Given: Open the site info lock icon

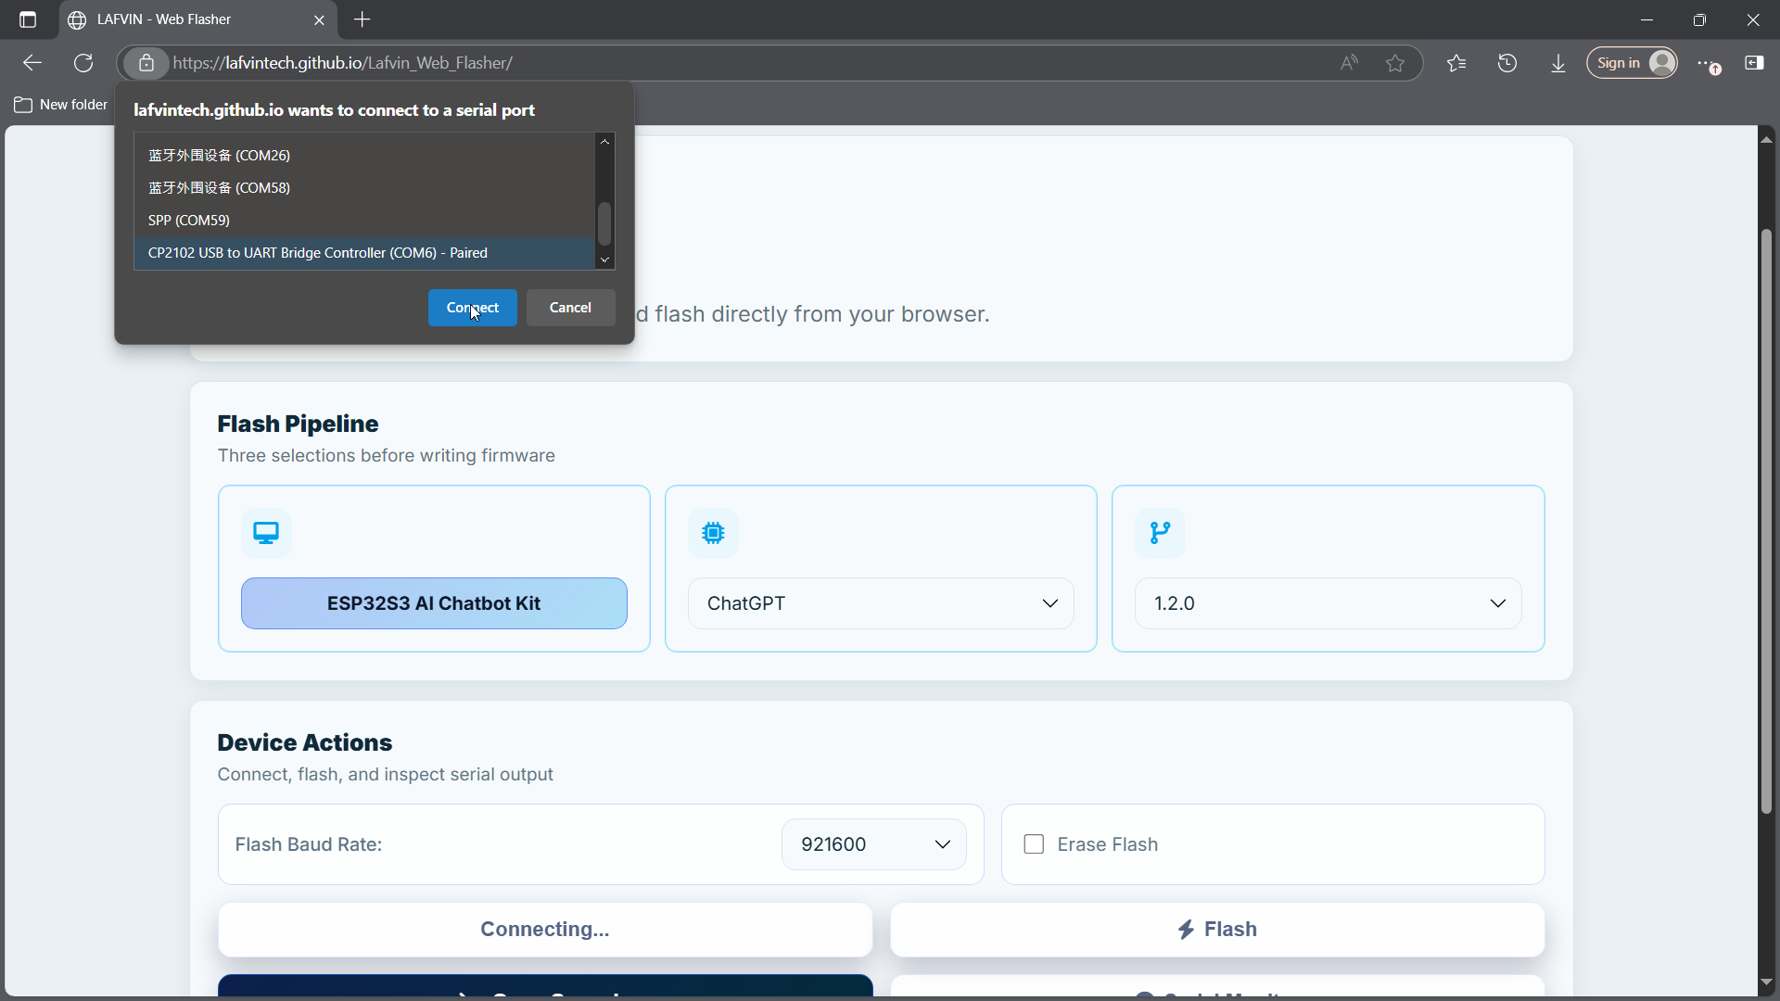Looking at the screenshot, I should 146,63.
